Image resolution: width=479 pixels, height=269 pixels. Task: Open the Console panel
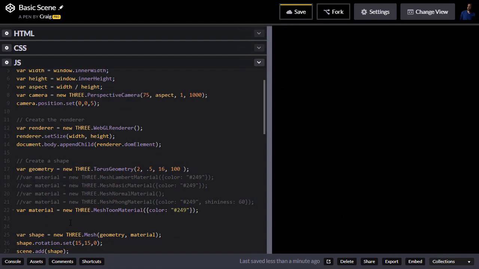click(x=13, y=262)
